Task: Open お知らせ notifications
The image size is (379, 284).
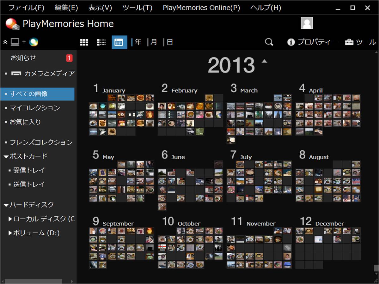Action: 23,58
